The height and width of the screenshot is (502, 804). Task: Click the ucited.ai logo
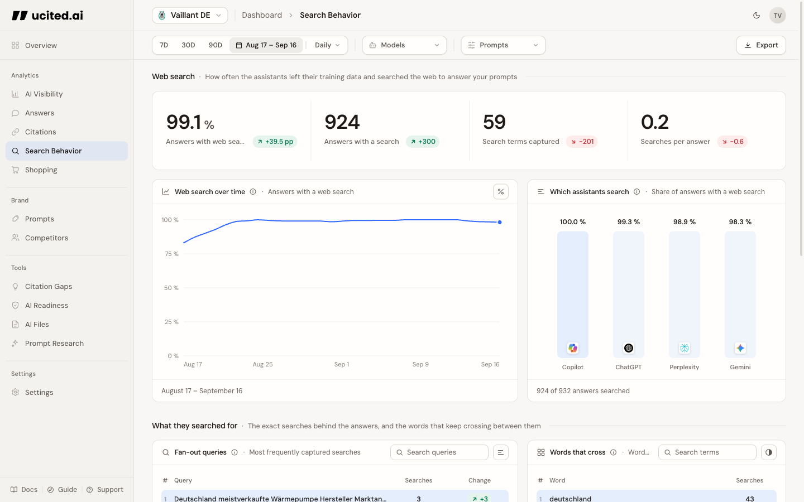[x=47, y=16]
